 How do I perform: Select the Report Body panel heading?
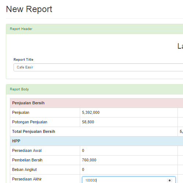point(94,89)
